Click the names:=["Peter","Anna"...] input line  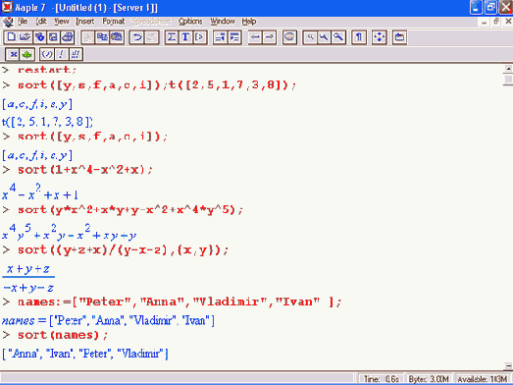(180, 302)
